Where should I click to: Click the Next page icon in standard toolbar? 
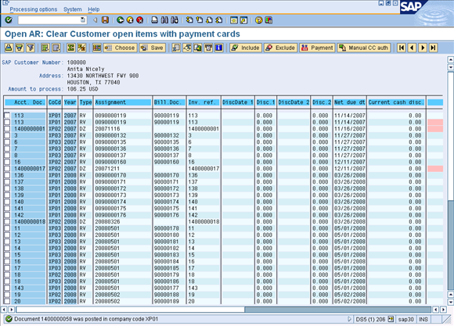209,20
